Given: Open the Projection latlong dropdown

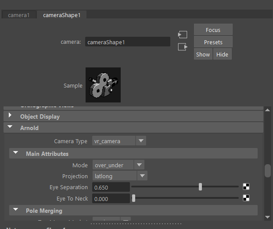Looking at the screenshot, I should tap(119, 176).
